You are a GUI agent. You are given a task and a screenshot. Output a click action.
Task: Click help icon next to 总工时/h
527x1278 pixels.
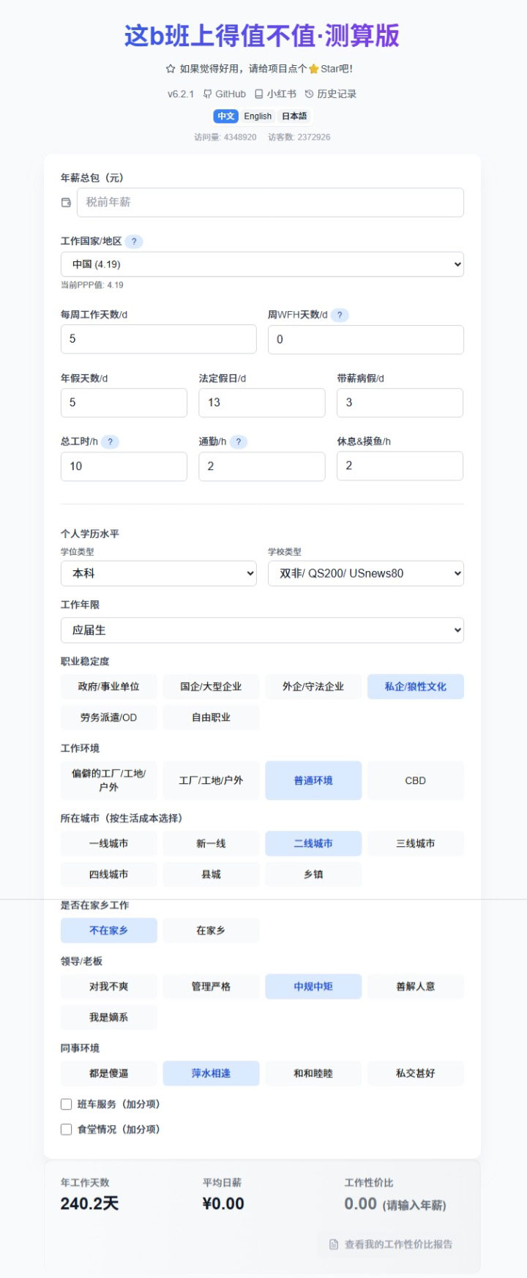click(110, 442)
